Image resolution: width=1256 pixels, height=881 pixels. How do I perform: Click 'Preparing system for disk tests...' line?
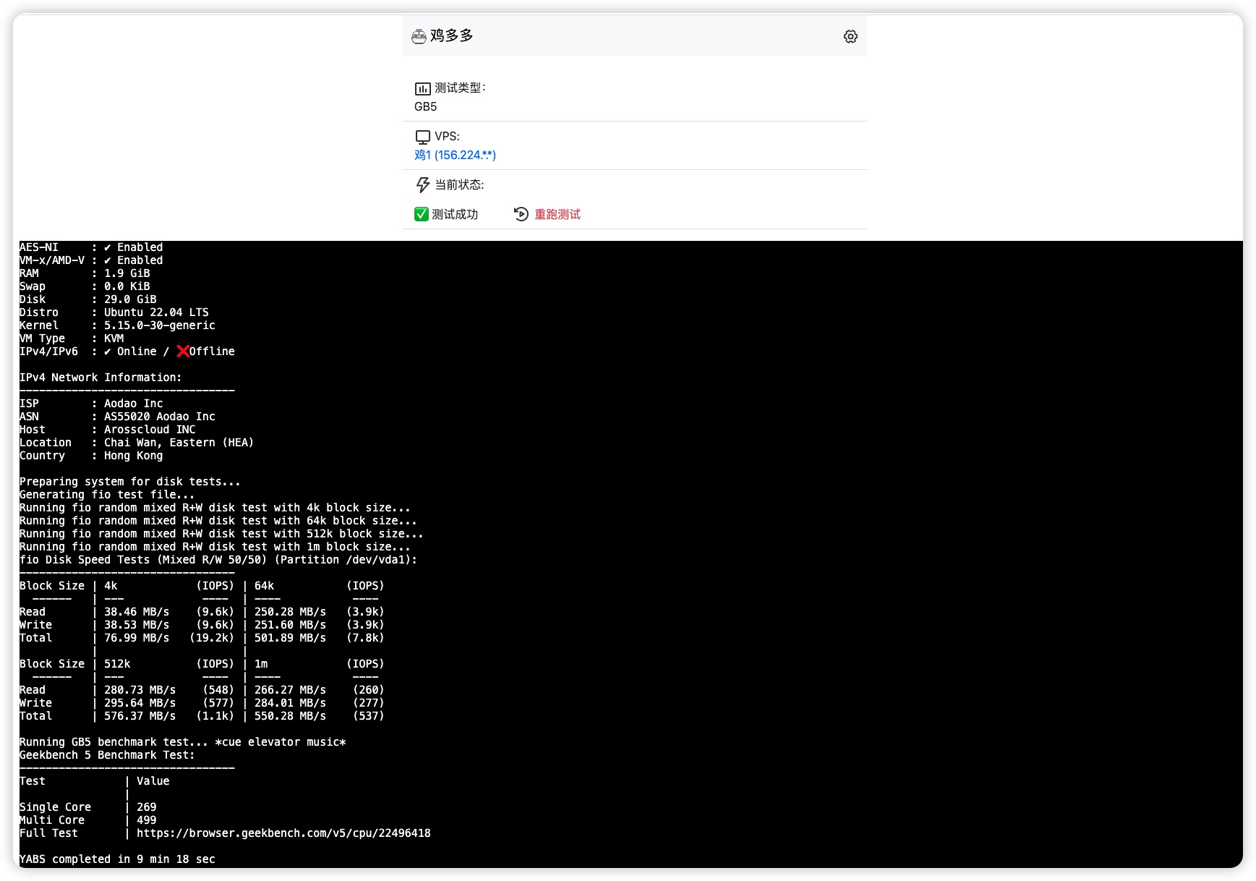click(130, 482)
